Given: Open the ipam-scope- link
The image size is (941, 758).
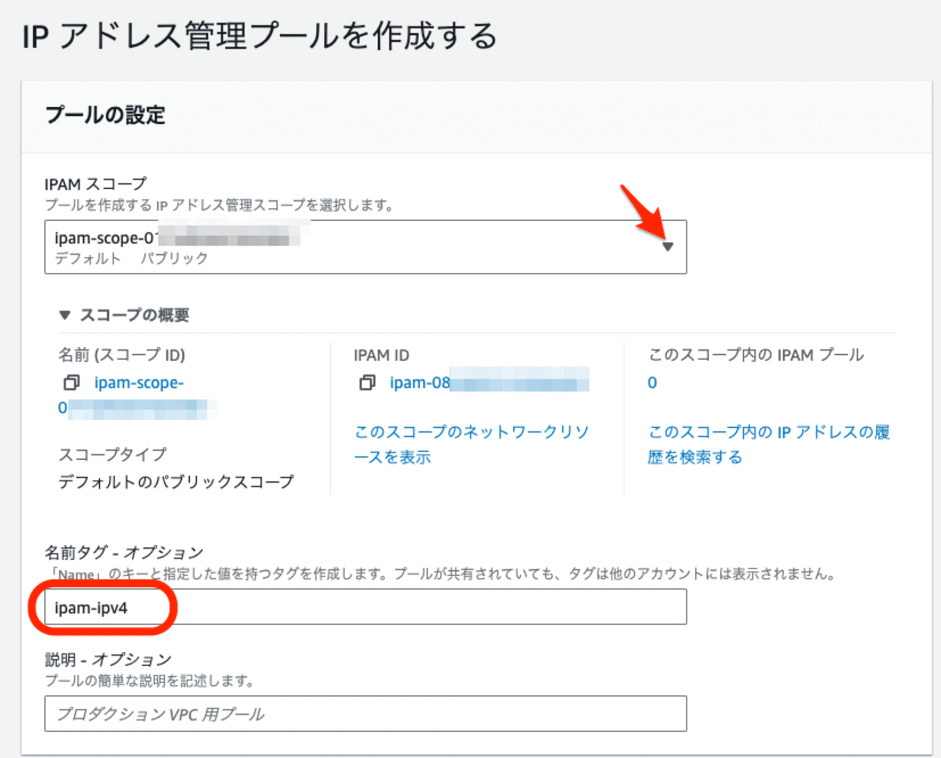Looking at the screenshot, I should tap(139, 383).
